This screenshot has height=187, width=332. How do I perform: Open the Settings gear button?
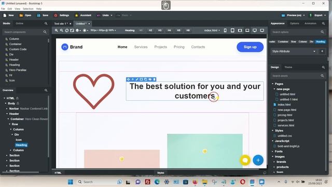[x=62, y=15]
